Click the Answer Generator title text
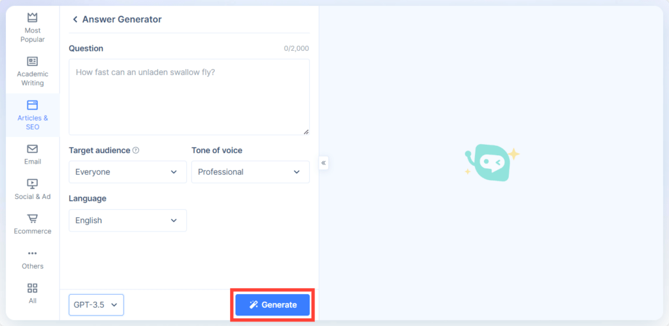The height and width of the screenshot is (326, 669). [122, 20]
